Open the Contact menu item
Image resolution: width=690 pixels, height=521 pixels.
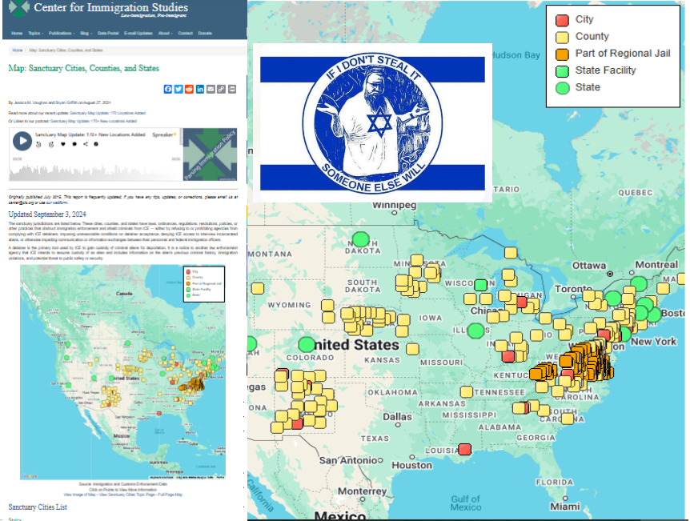(x=185, y=34)
